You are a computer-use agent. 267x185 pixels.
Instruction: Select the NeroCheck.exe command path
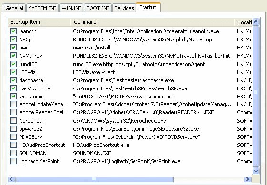120,121
